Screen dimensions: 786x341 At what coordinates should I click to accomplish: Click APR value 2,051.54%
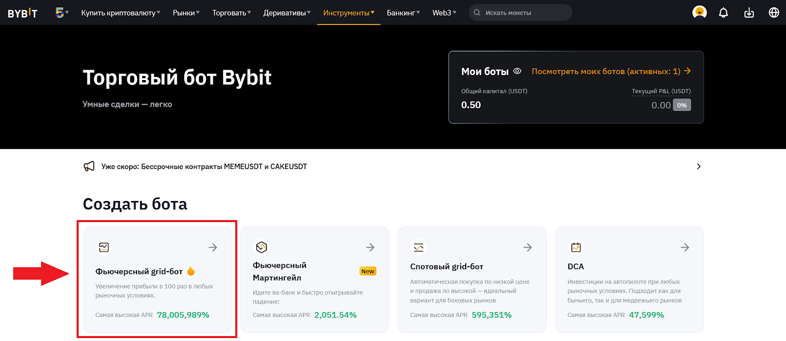[x=336, y=315]
